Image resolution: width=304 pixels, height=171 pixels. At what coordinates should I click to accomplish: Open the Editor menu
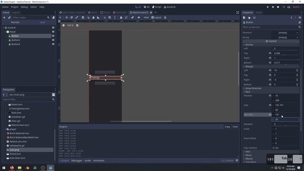point(34,7)
